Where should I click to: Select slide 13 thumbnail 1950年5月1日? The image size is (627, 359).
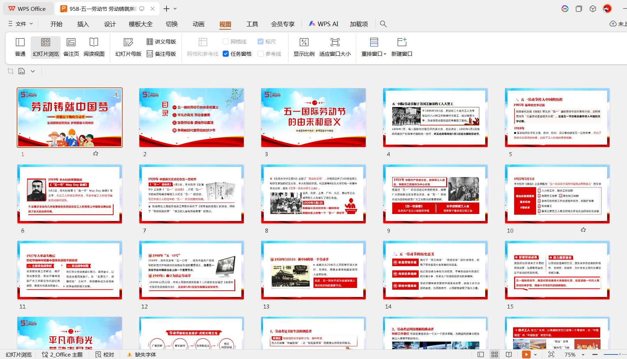[x=313, y=270]
